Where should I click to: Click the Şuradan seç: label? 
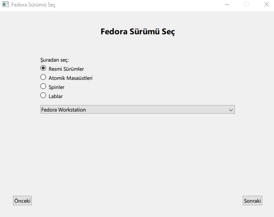(x=55, y=60)
